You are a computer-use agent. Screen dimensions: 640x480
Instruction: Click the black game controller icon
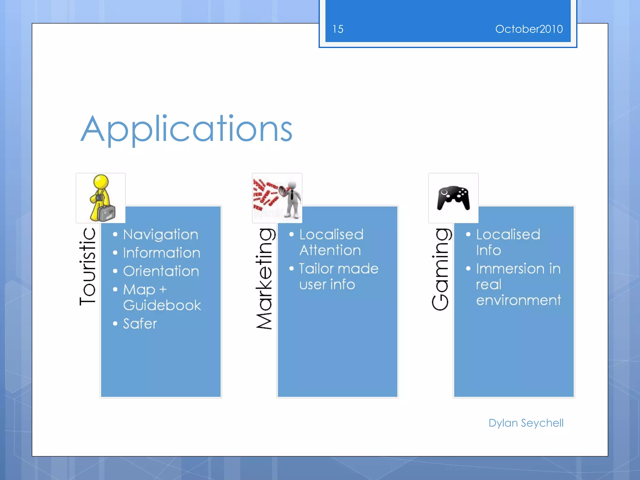point(453,198)
